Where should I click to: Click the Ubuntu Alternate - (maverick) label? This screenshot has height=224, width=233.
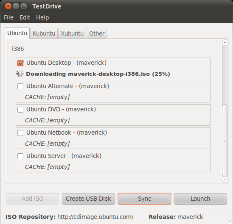coord(67,86)
